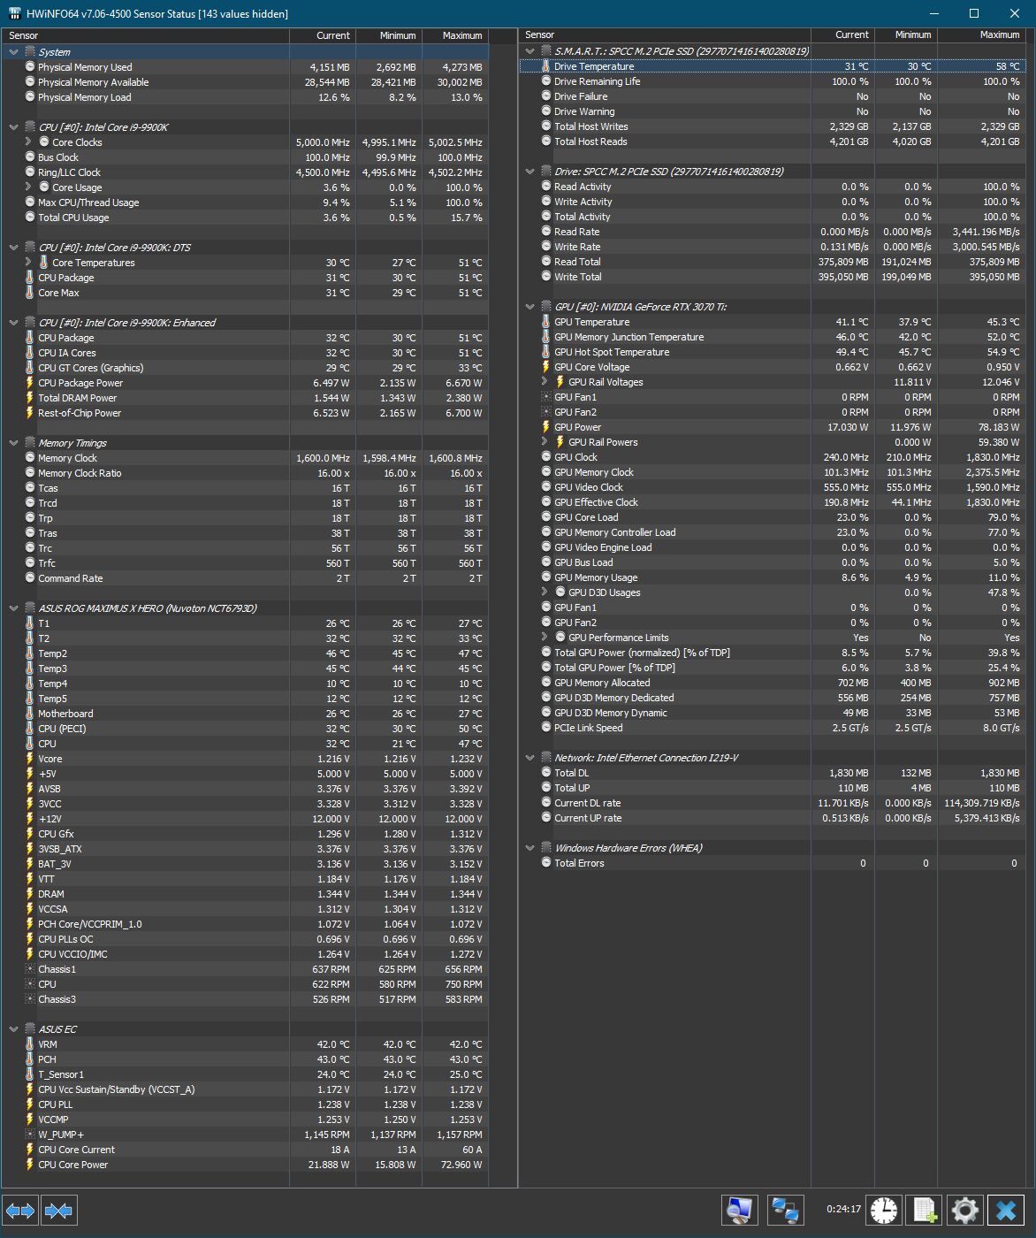
Task: Click the HWiNFO64 app icon in title bar
Action: [14, 13]
